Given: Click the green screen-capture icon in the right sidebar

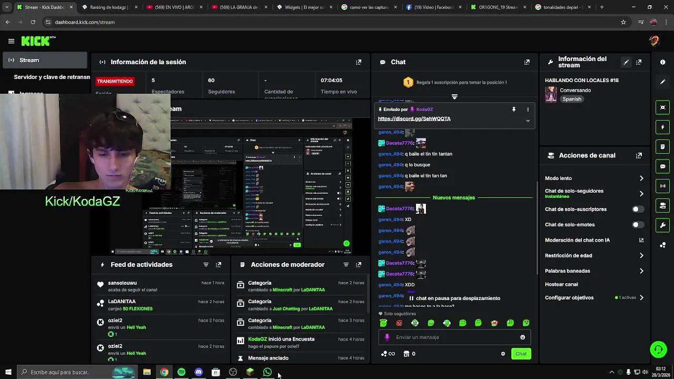Looking at the screenshot, I should coord(662,107).
